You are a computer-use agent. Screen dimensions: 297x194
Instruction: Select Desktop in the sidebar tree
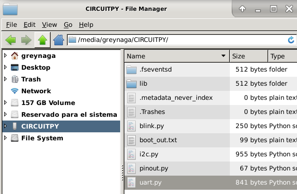[36, 67]
